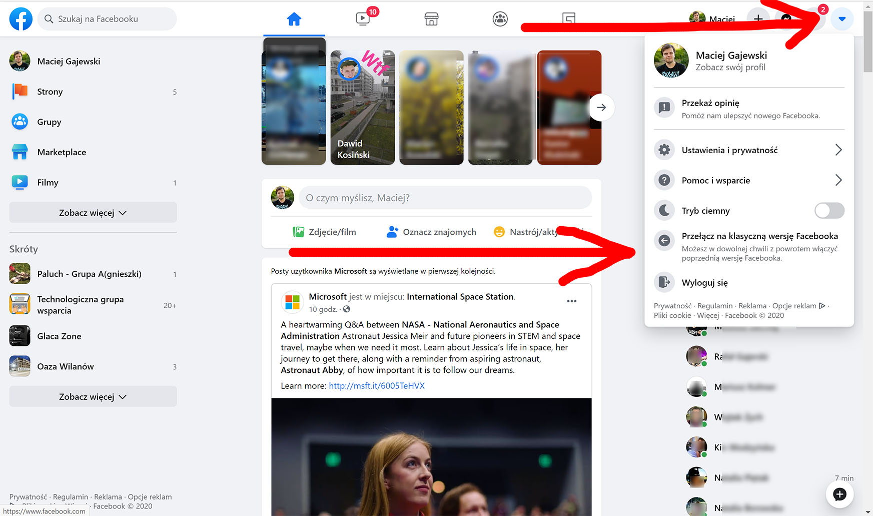873x516 pixels.
Task: Expand Zobacz więcej below shortcuts
Action: click(x=93, y=397)
